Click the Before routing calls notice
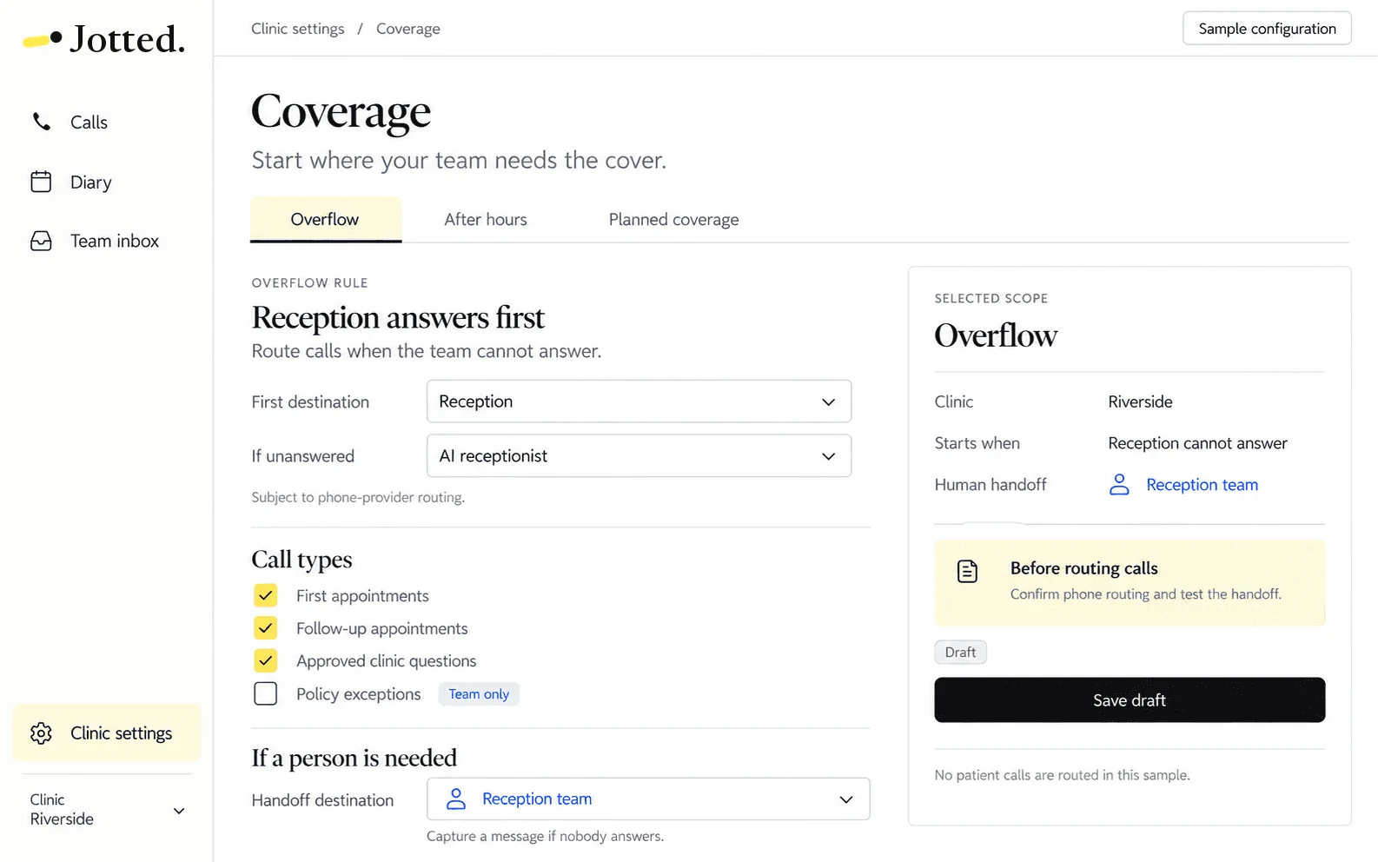Screen dimensions: 1378x862 point(1130,582)
